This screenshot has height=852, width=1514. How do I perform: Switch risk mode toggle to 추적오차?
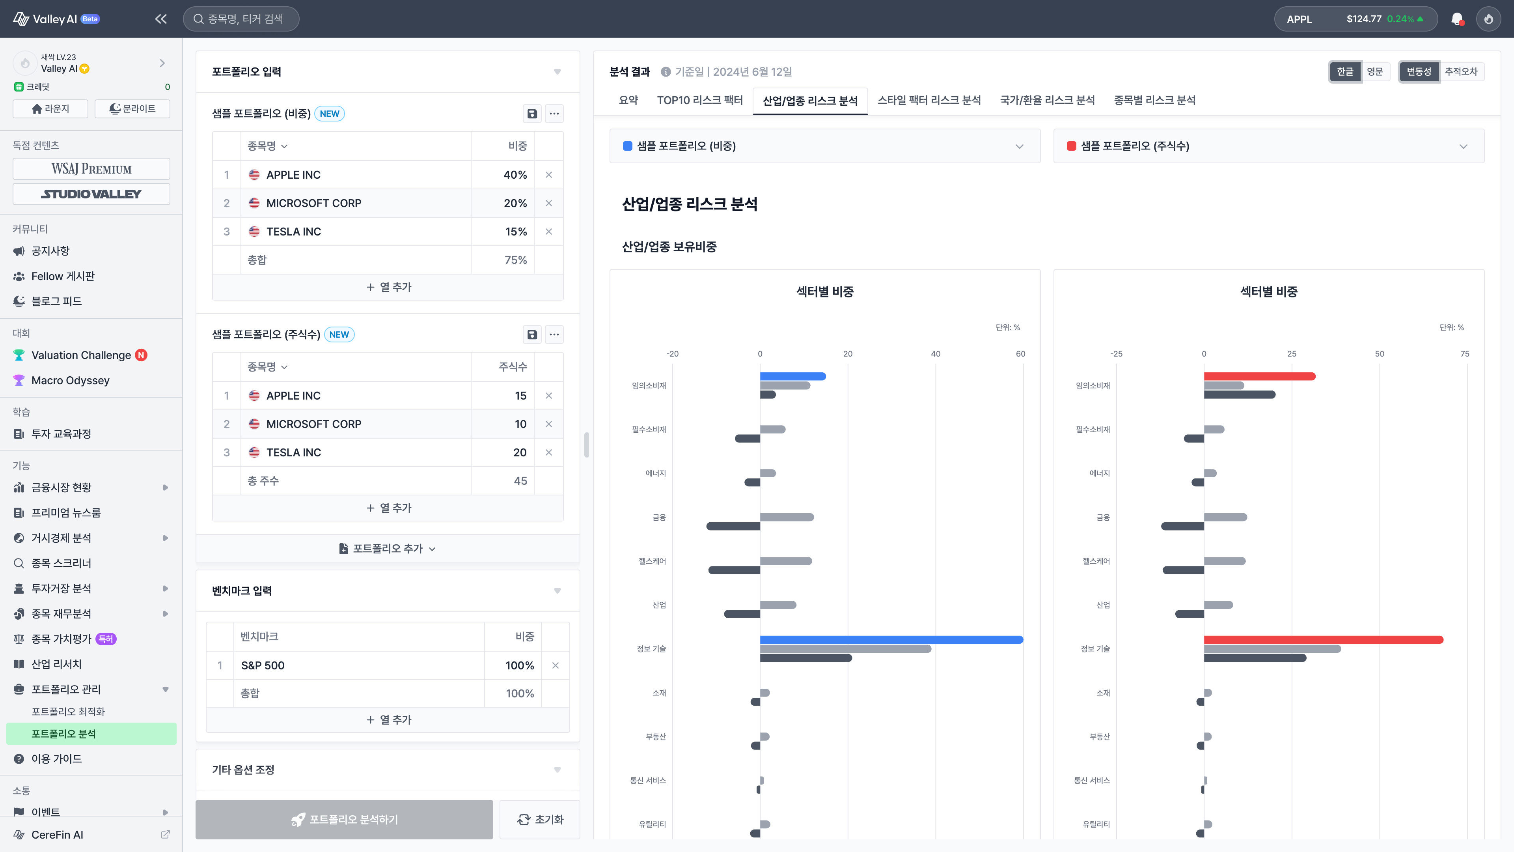1460,72
